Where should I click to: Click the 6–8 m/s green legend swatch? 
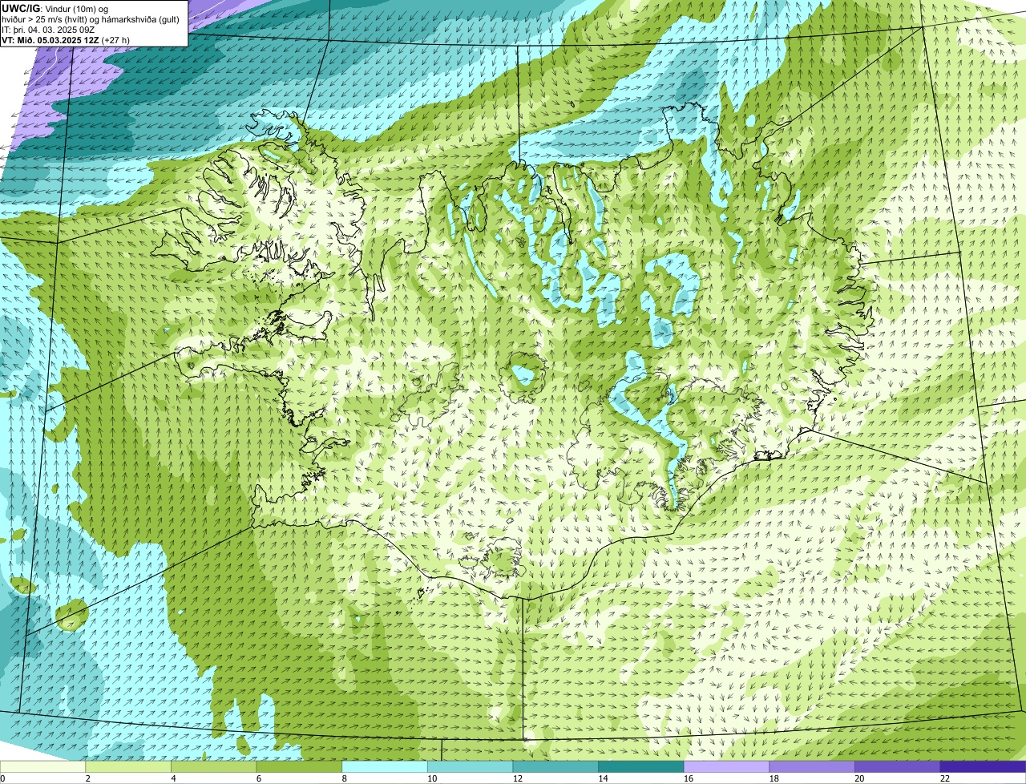point(299,766)
